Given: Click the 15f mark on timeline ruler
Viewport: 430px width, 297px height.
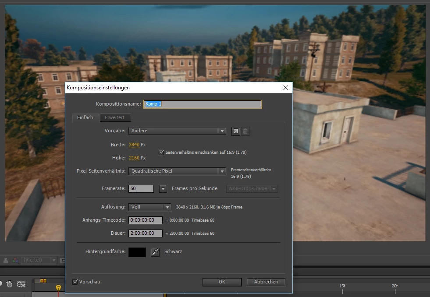Looking at the screenshot, I should coord(342,286).
